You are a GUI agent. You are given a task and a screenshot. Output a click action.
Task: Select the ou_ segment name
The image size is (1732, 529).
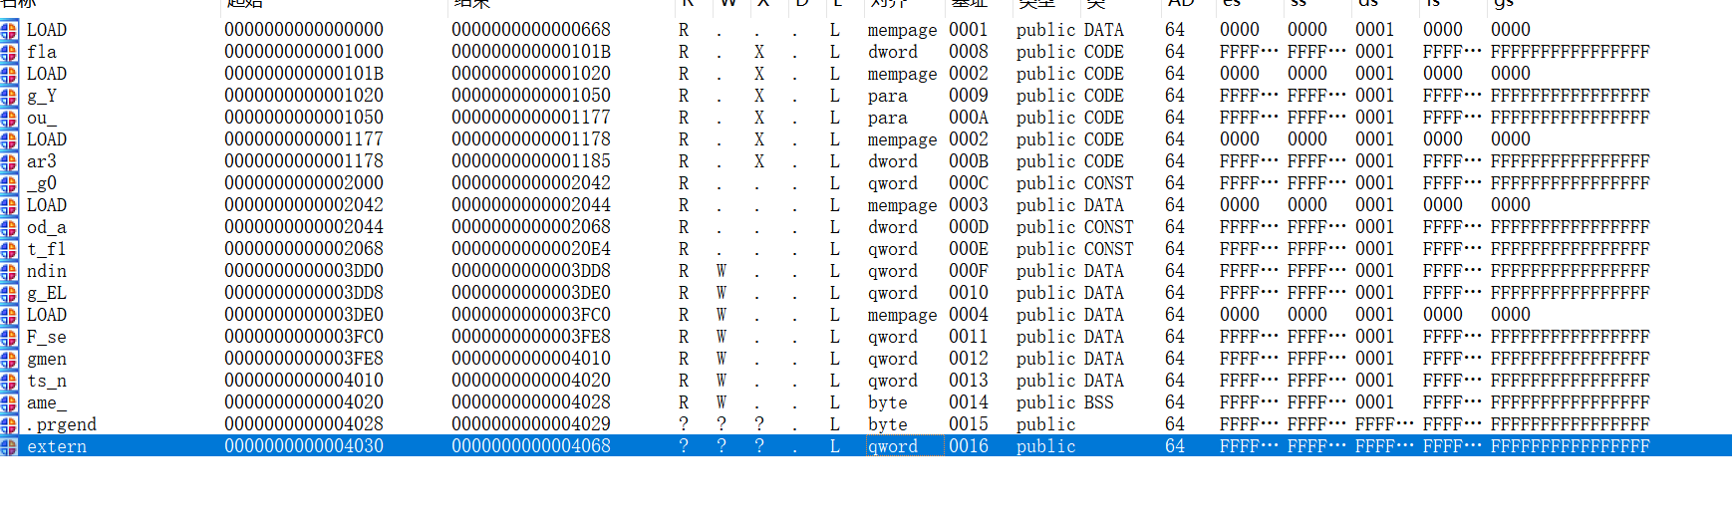41,118
